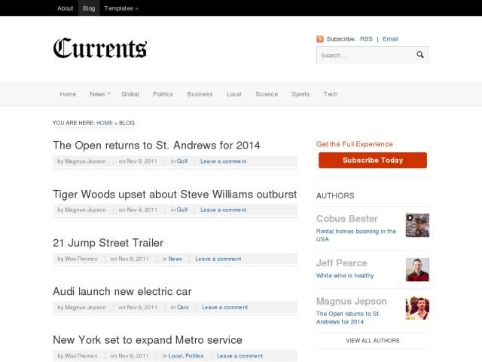Click the orange RSS feed icon
This screenshot has height=362, width=482.
tap(320, 39)
